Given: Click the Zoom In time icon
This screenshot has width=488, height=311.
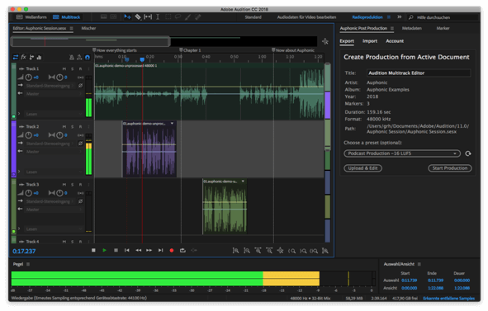Looking at the screenshot, I should click(x=258, y=251).
